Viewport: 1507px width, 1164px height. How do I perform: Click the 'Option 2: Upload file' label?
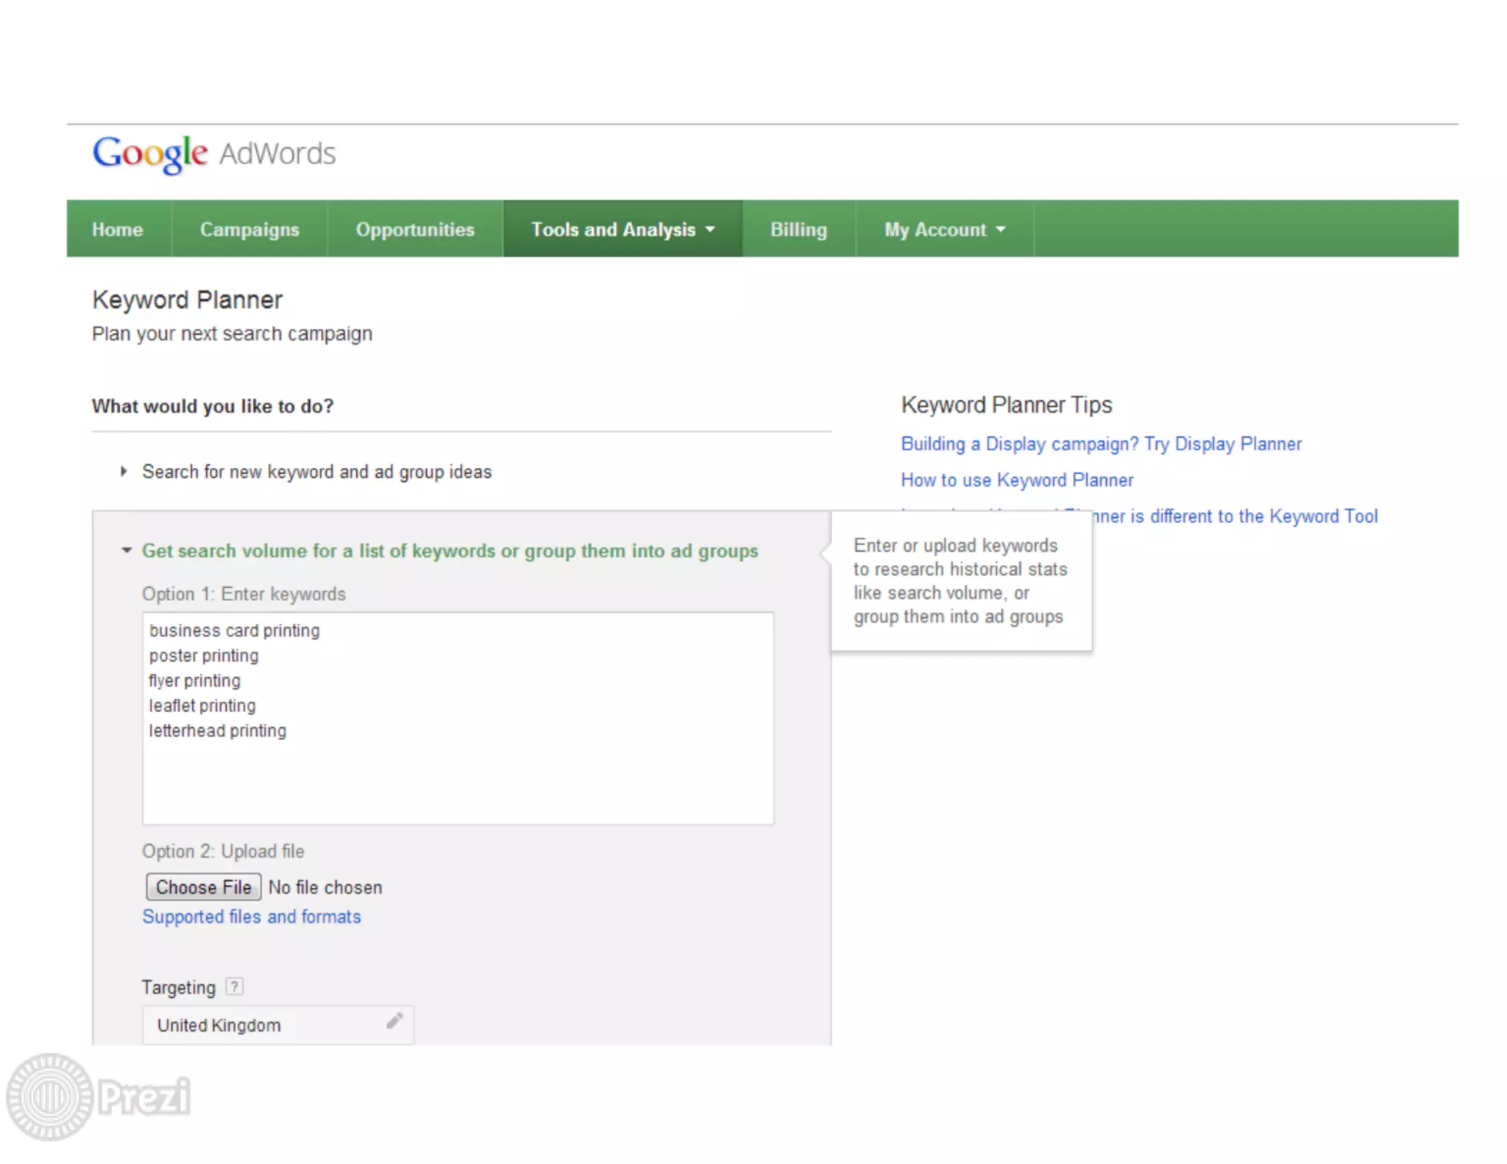click(223, 851)
